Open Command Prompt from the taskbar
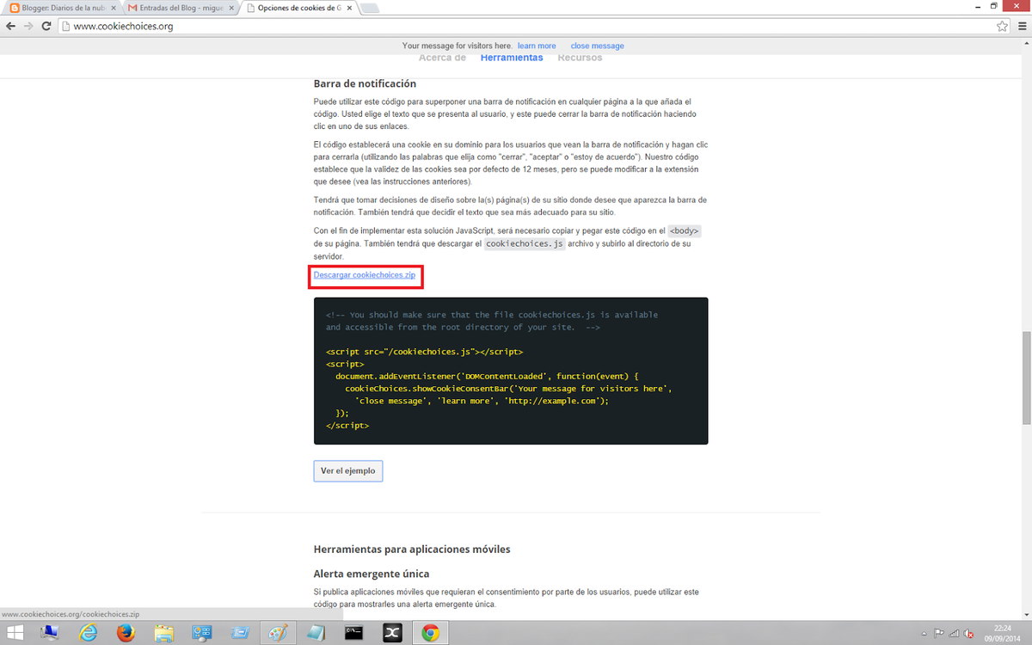 coord(353,633)
